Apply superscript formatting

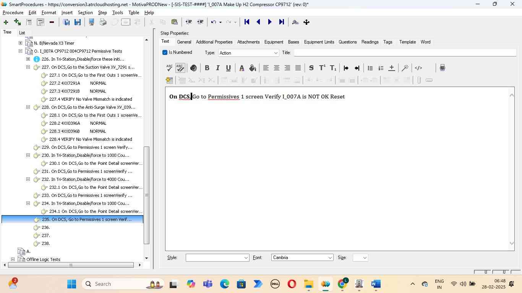click(x=322, y=68)
